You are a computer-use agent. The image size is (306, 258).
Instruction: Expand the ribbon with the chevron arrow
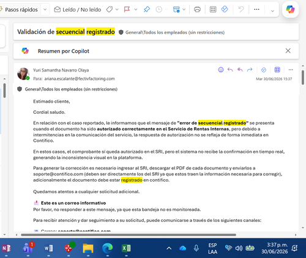pyautogui.click(x=272, y=11)
